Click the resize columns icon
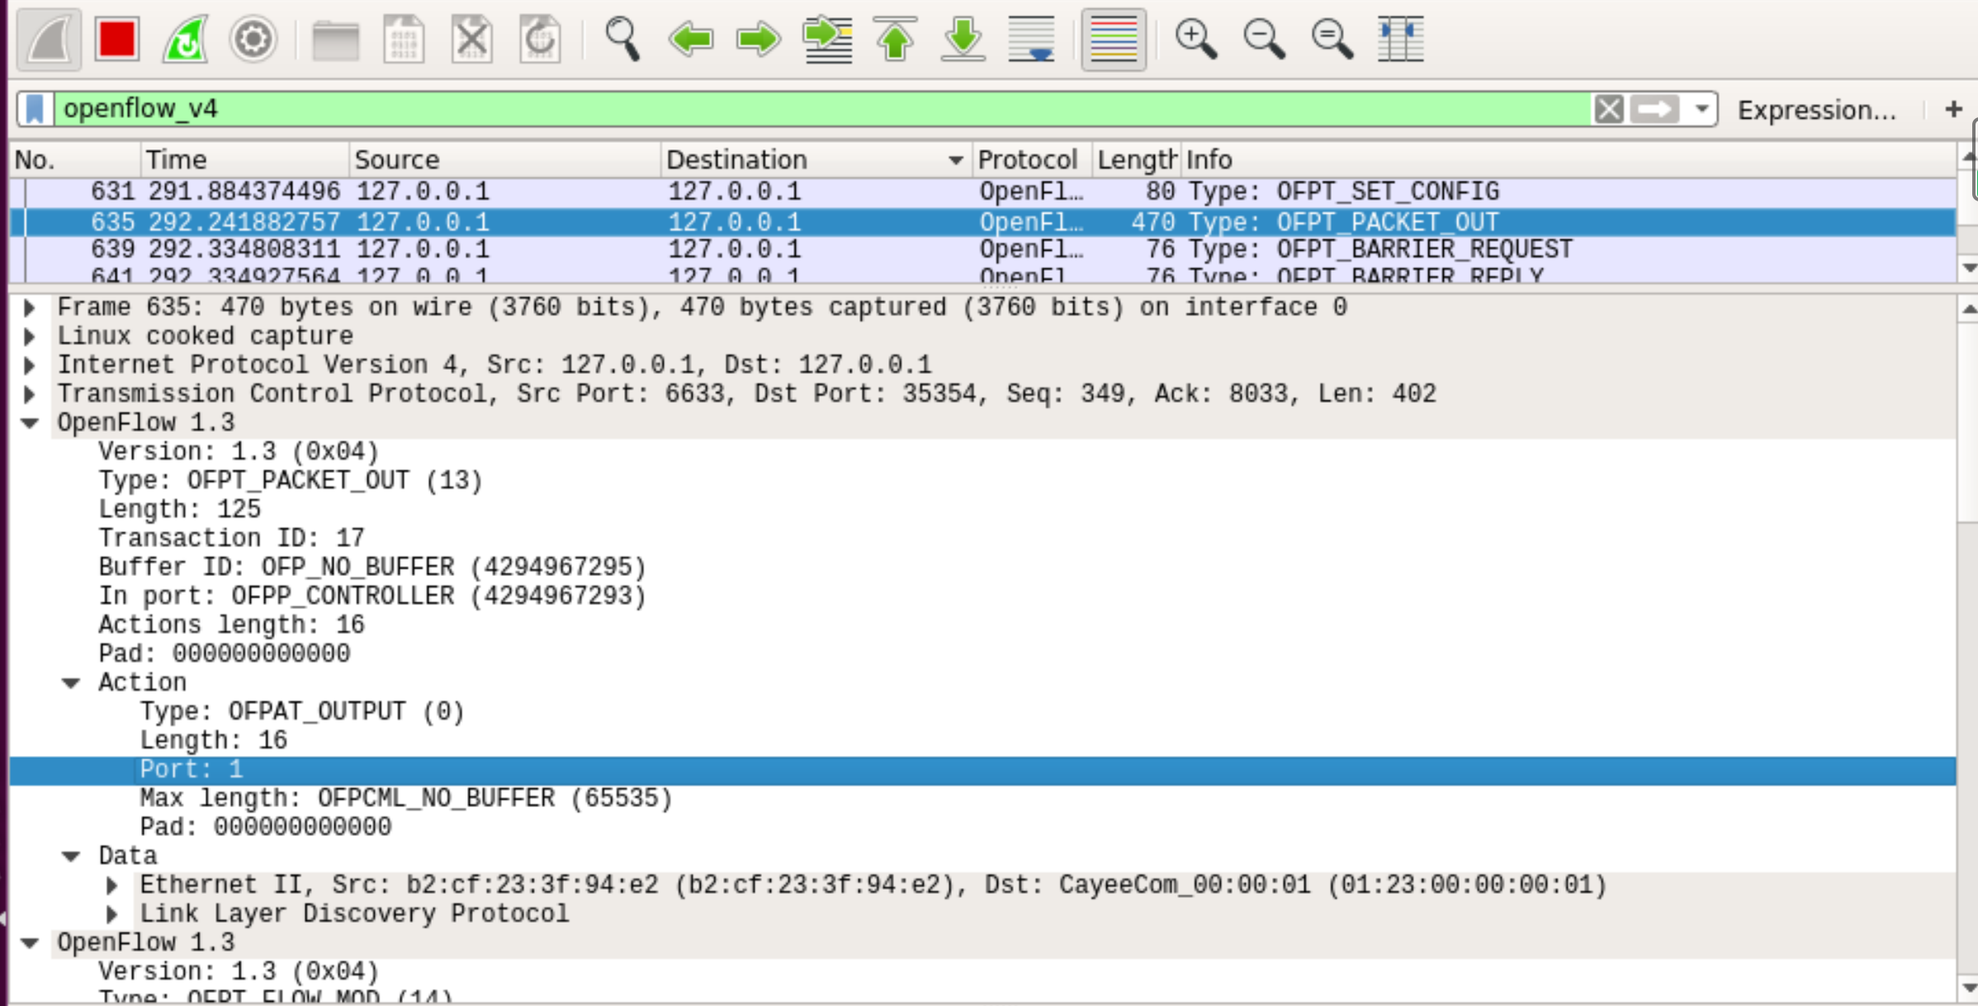The height and width of the screenshot is (1006, 1978). [1400, 39]
